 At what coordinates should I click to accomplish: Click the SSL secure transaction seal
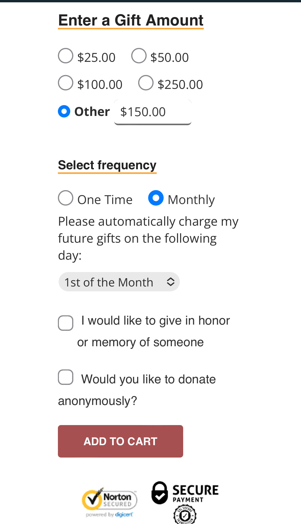(x=185, y=514)
